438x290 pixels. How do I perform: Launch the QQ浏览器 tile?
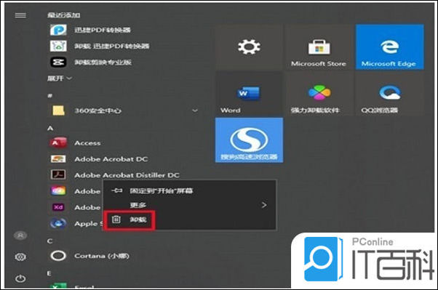[x=389, y=94]
